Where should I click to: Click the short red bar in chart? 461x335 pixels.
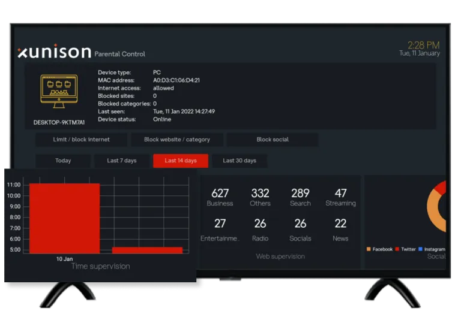tap(147, 250)
